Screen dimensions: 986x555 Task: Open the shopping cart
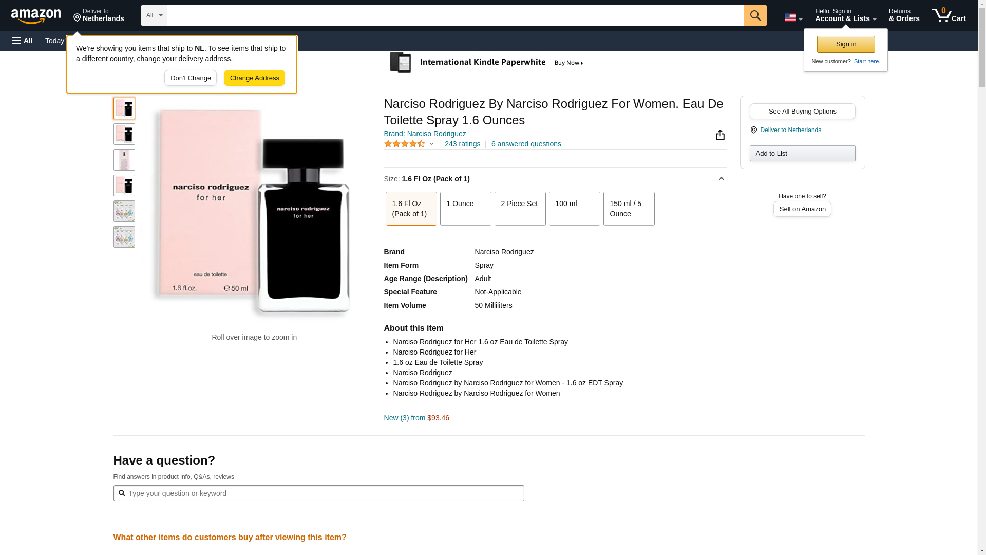(949, 15)
